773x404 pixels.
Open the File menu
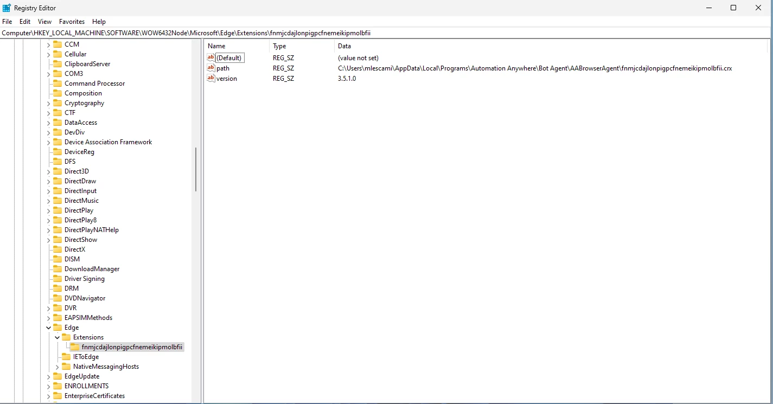7,22
